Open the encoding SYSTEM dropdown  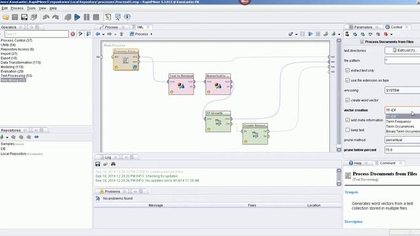pyautogui.click(x=402, y=90)
